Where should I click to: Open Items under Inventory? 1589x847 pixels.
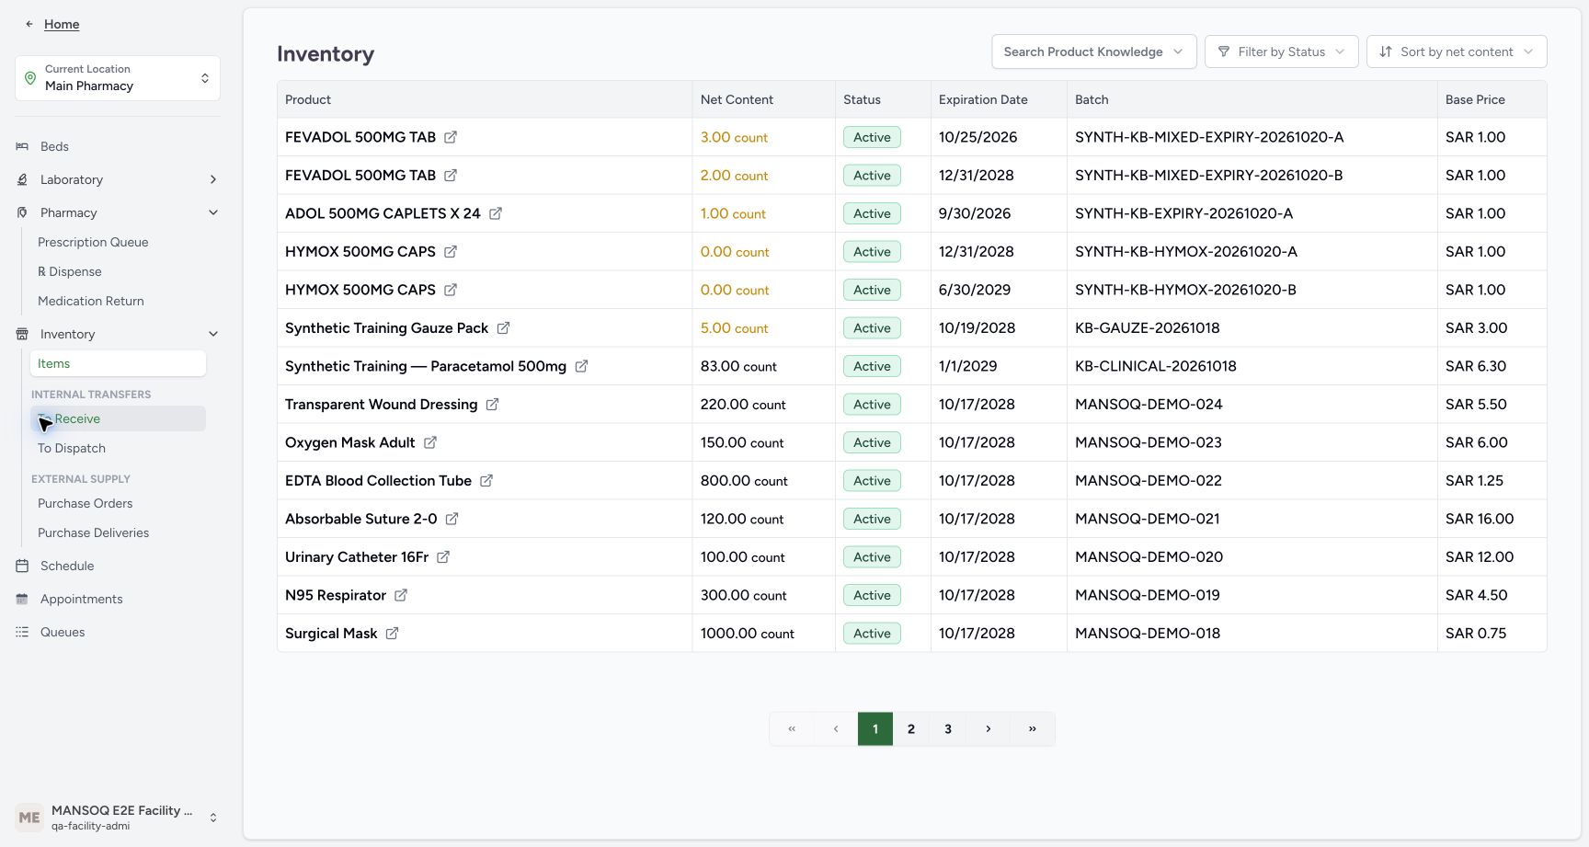point(118,363)
